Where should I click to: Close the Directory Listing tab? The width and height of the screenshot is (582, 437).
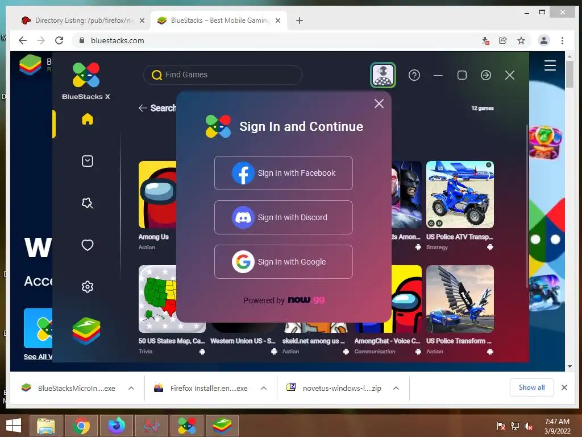(142, 20)
